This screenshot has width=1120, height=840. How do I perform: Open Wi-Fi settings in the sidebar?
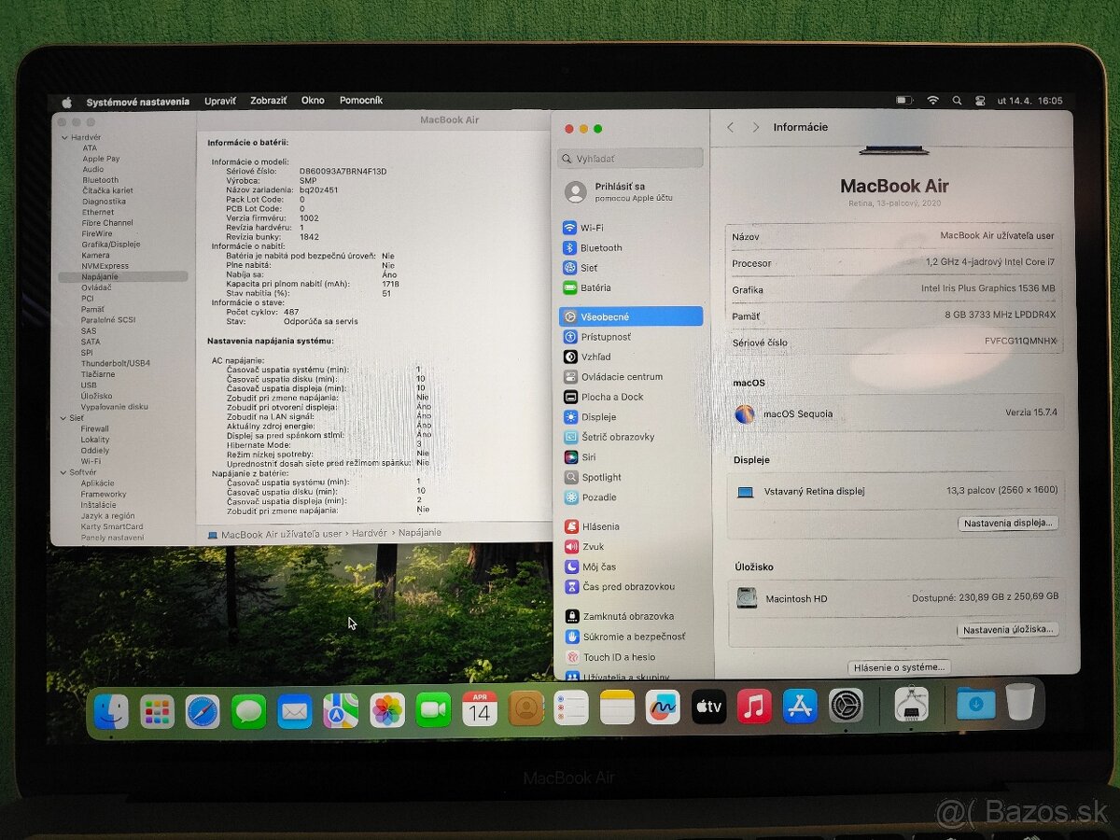600,227
